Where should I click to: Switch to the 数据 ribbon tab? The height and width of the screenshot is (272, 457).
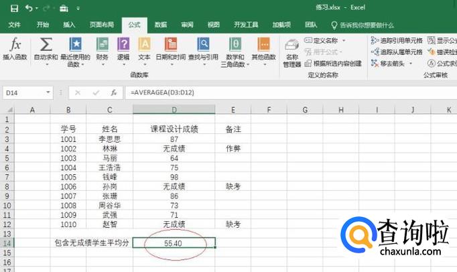point(161,25)
